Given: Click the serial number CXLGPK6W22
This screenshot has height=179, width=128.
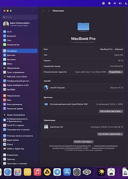Looking at the screenshot, I should 116,66.
